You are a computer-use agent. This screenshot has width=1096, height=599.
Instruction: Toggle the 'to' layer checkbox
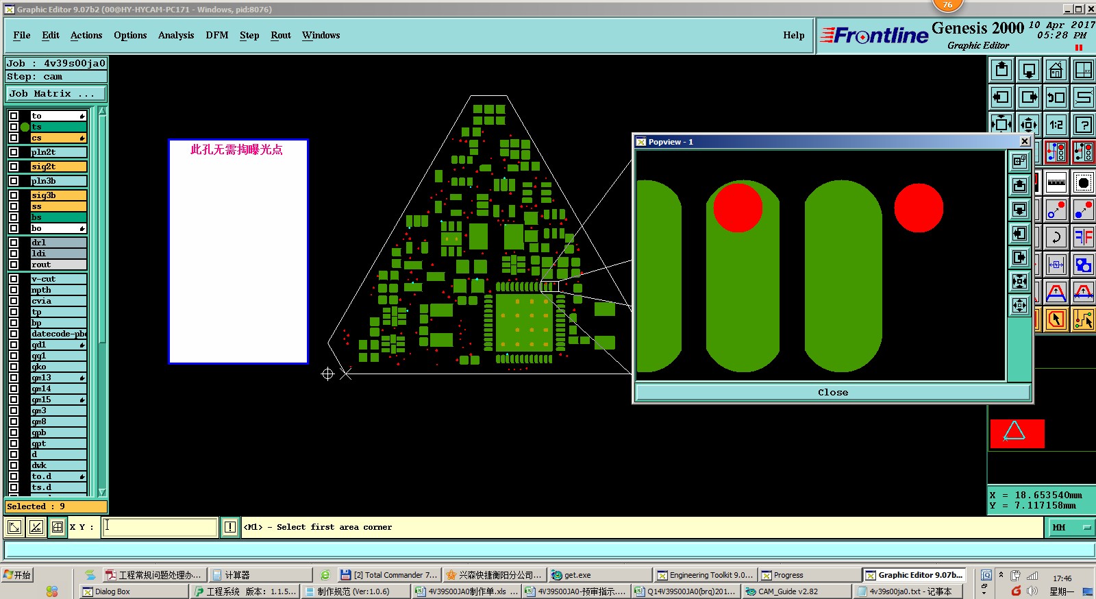point(14,116)
